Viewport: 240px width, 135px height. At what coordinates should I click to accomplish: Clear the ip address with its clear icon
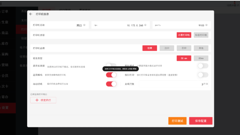coord(146,25)
